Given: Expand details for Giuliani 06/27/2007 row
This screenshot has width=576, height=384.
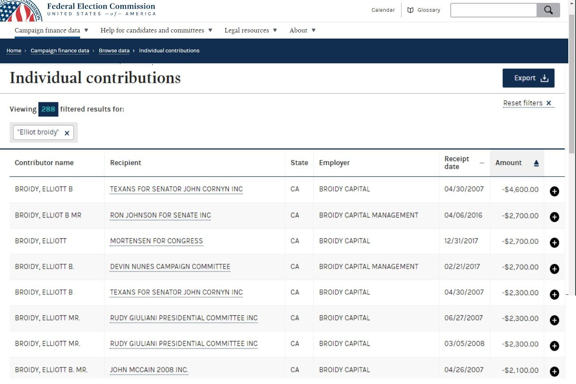Looking at the screenshot, I should click(x=554, y=320).
